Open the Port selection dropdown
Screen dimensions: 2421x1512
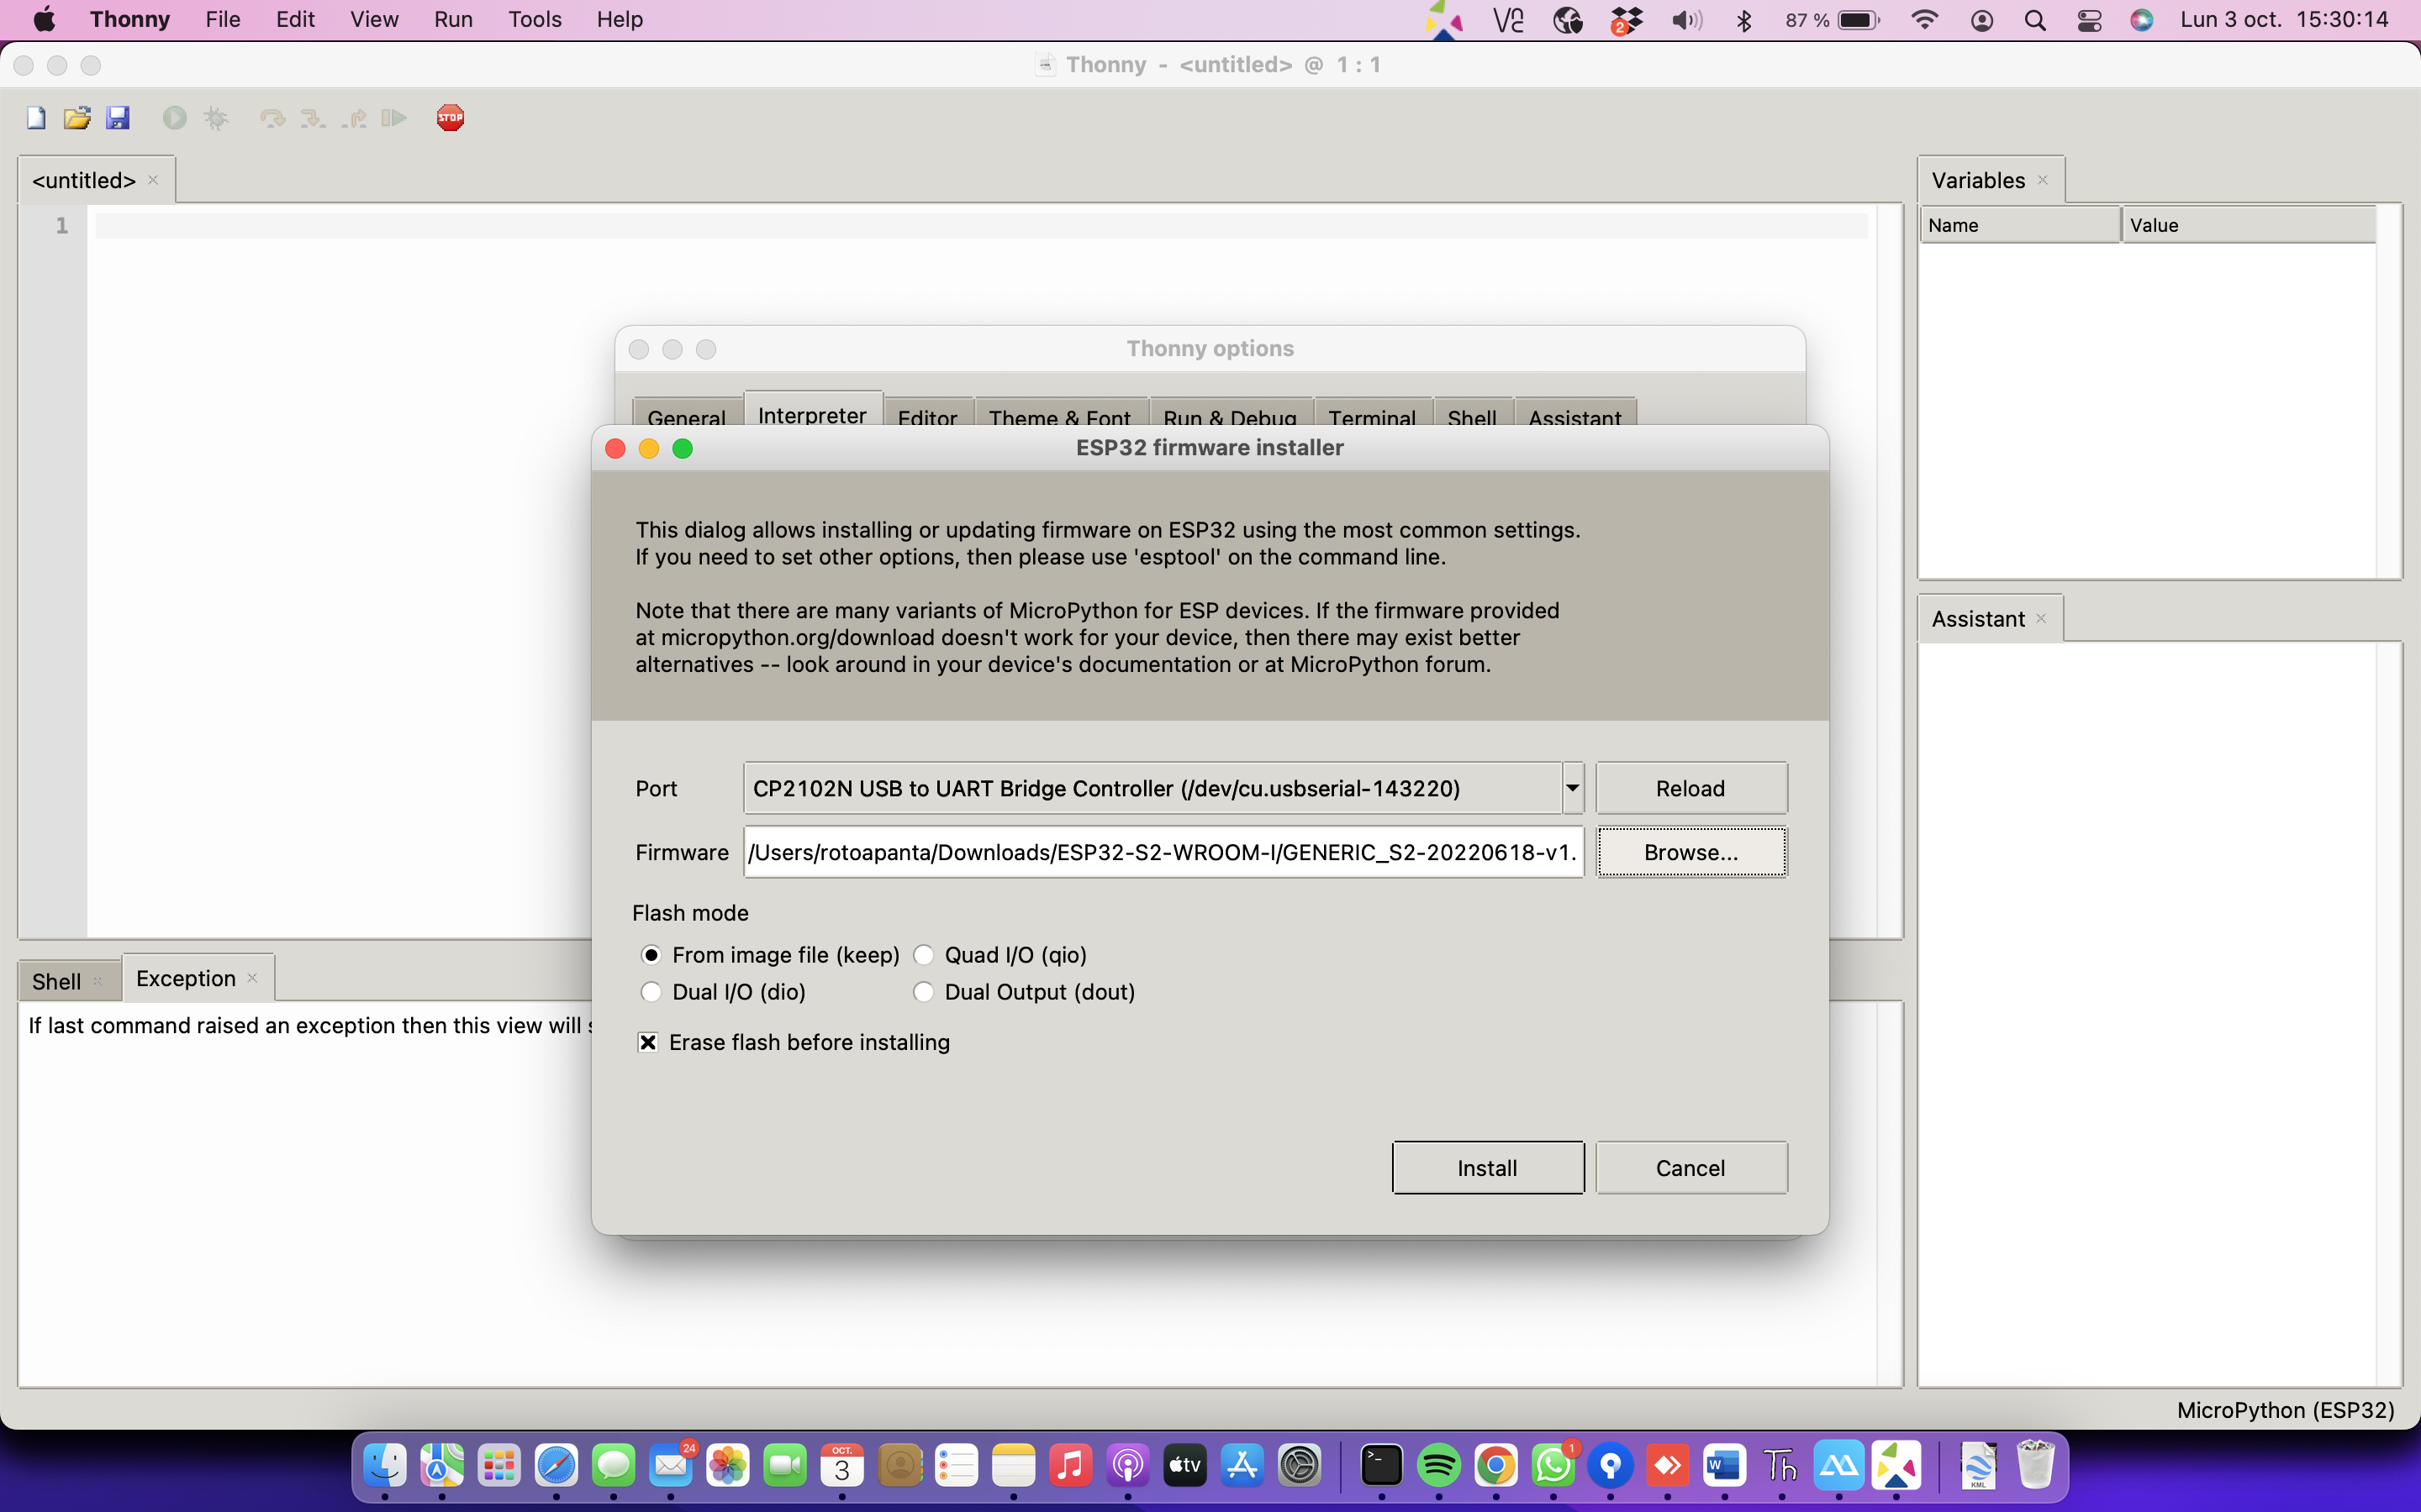[1572, 788]
